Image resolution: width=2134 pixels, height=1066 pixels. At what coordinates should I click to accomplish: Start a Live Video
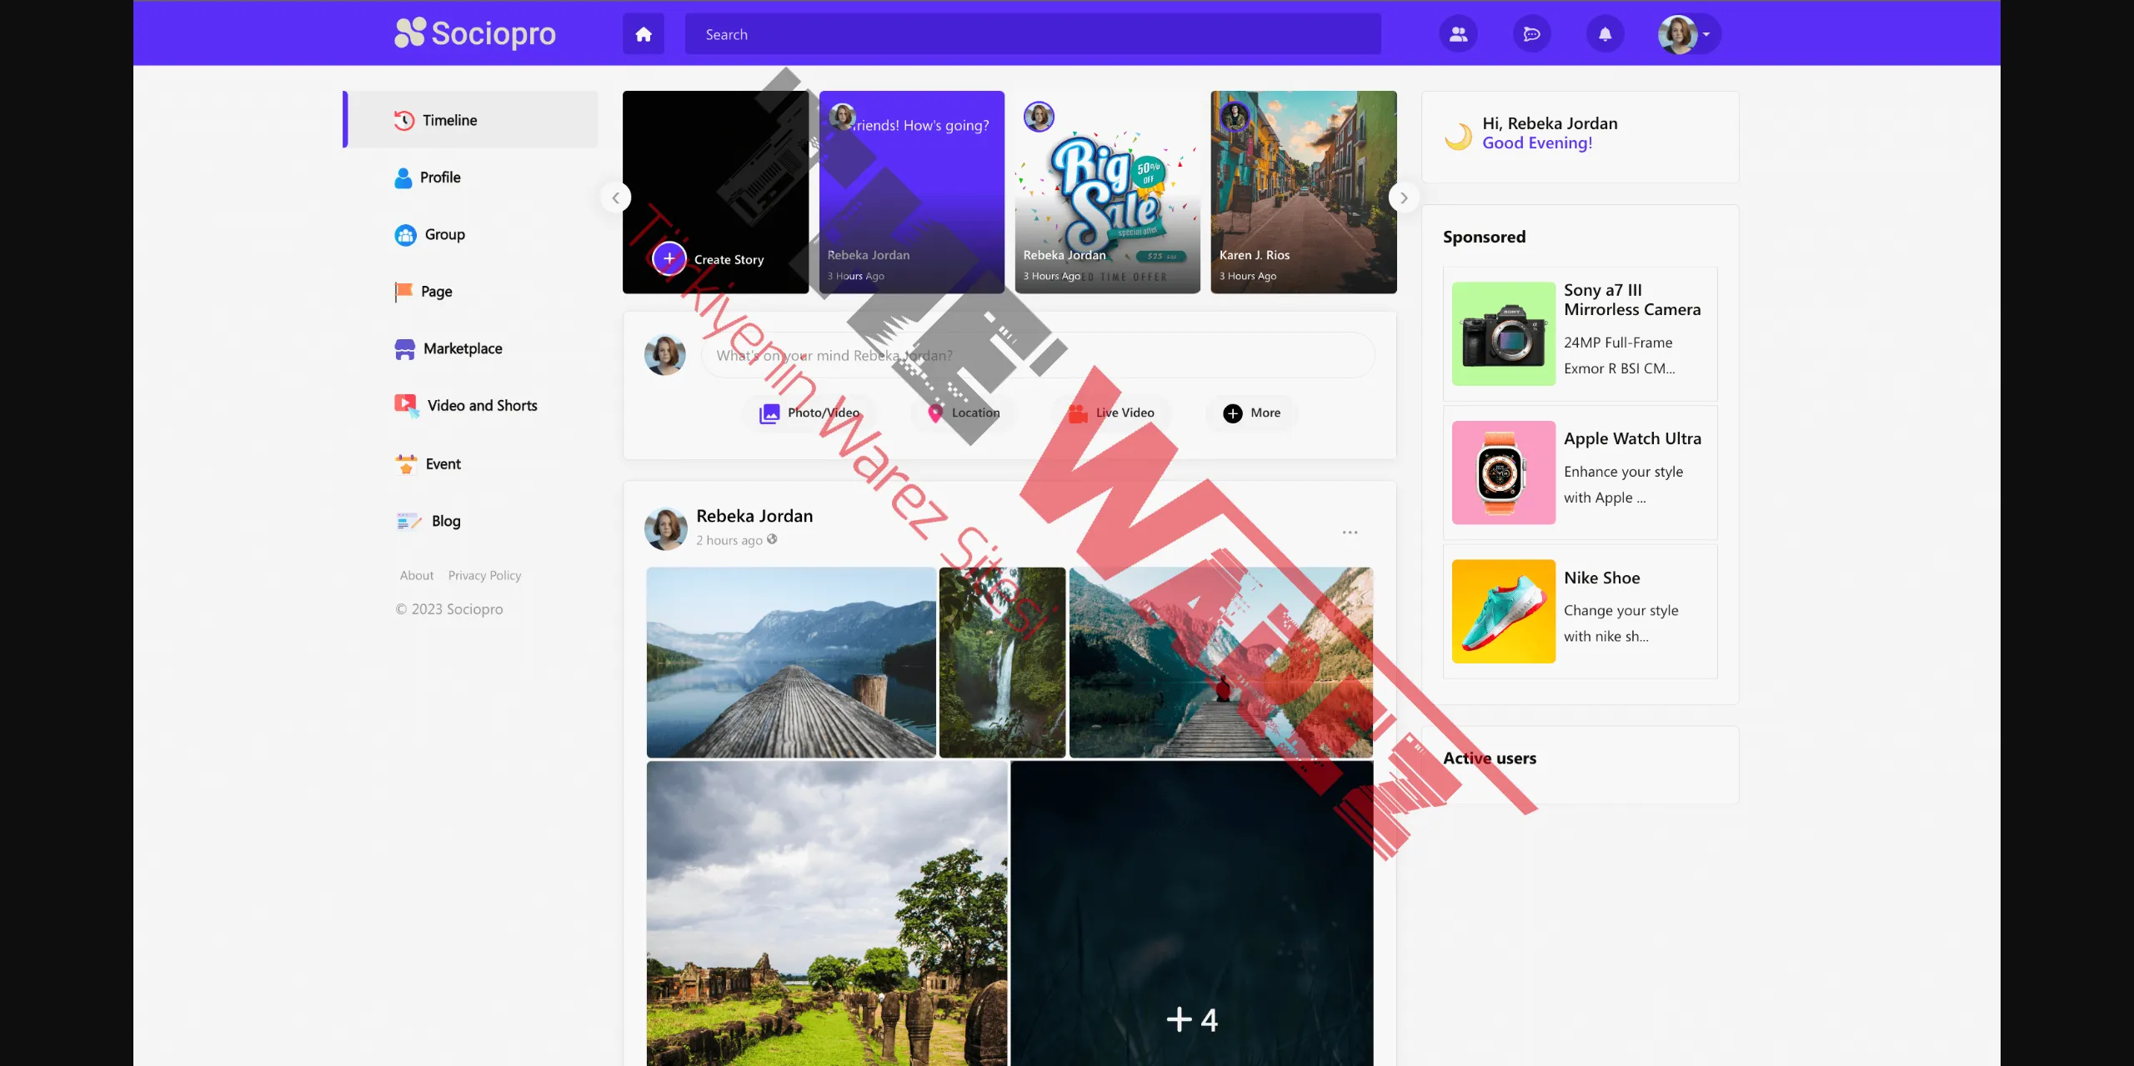pos(1111,413)
